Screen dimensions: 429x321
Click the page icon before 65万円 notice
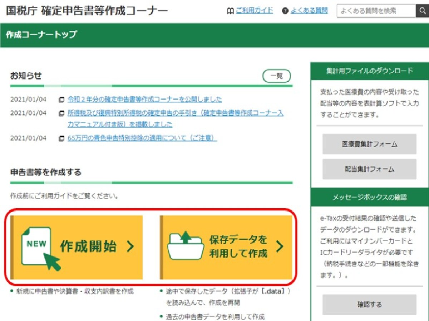pyautogui.click(x=62, y=138)
